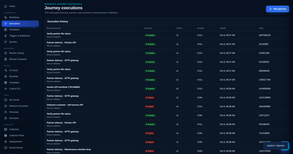Image resolution: width=293 pixels, height=154 pixels.
Task: Click seed value 16145959
Action: [x=264, y=44]
